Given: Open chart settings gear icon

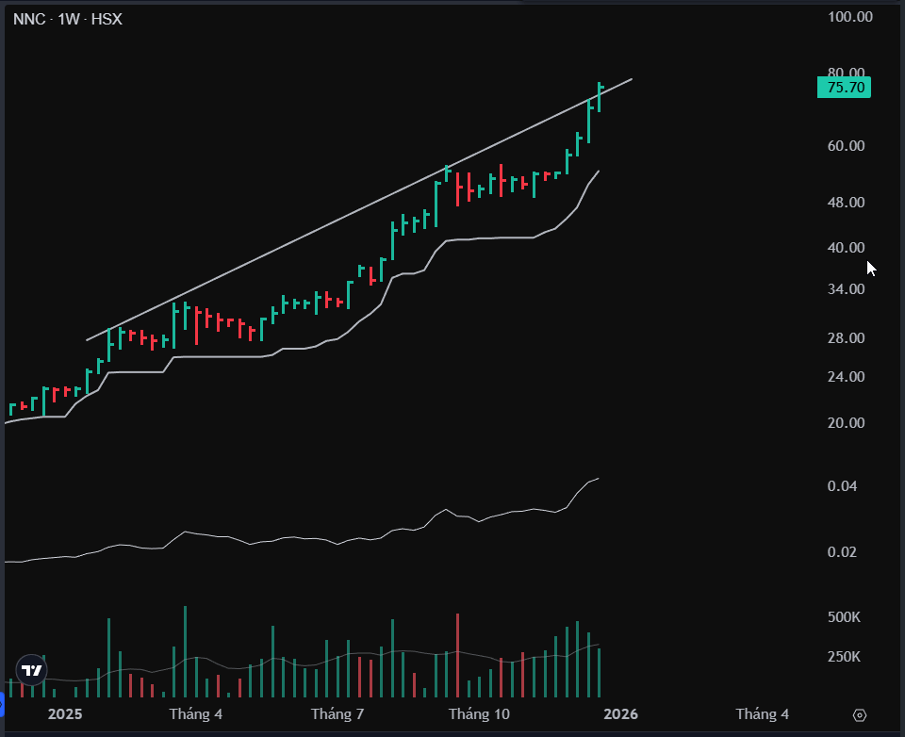Looking at the screenshot, I should (x=860, y=715).
